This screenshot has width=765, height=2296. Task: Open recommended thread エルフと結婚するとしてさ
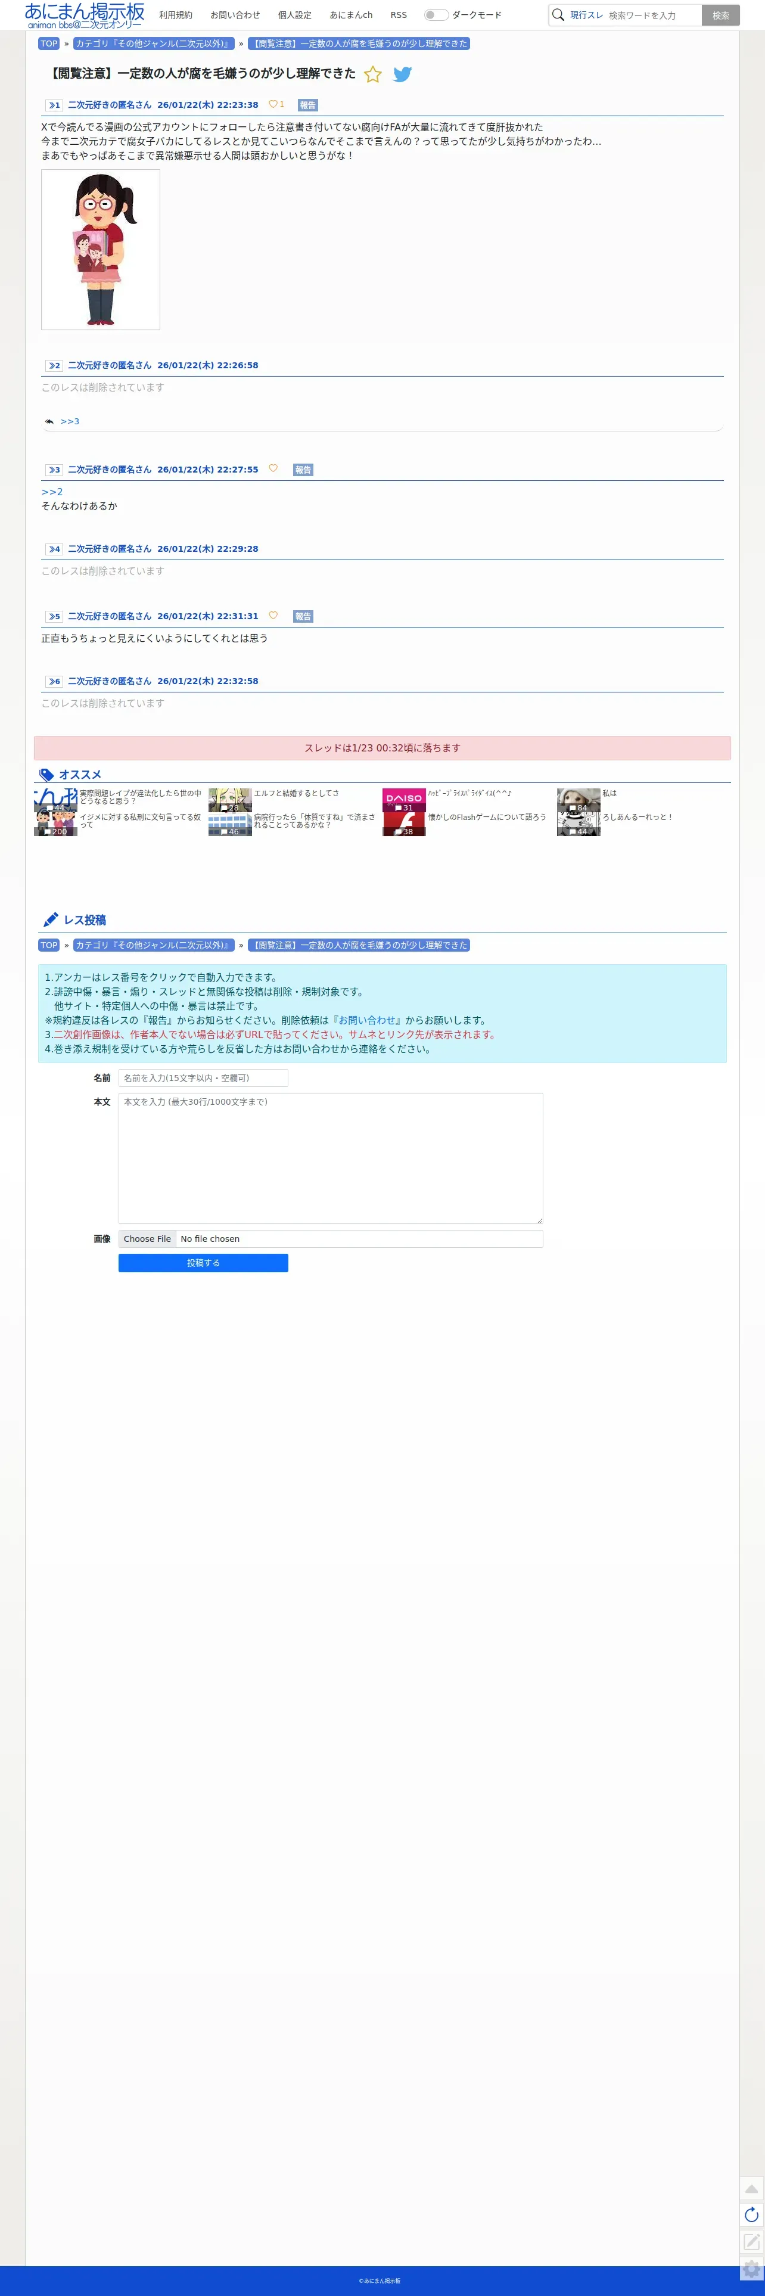point(296,793)
